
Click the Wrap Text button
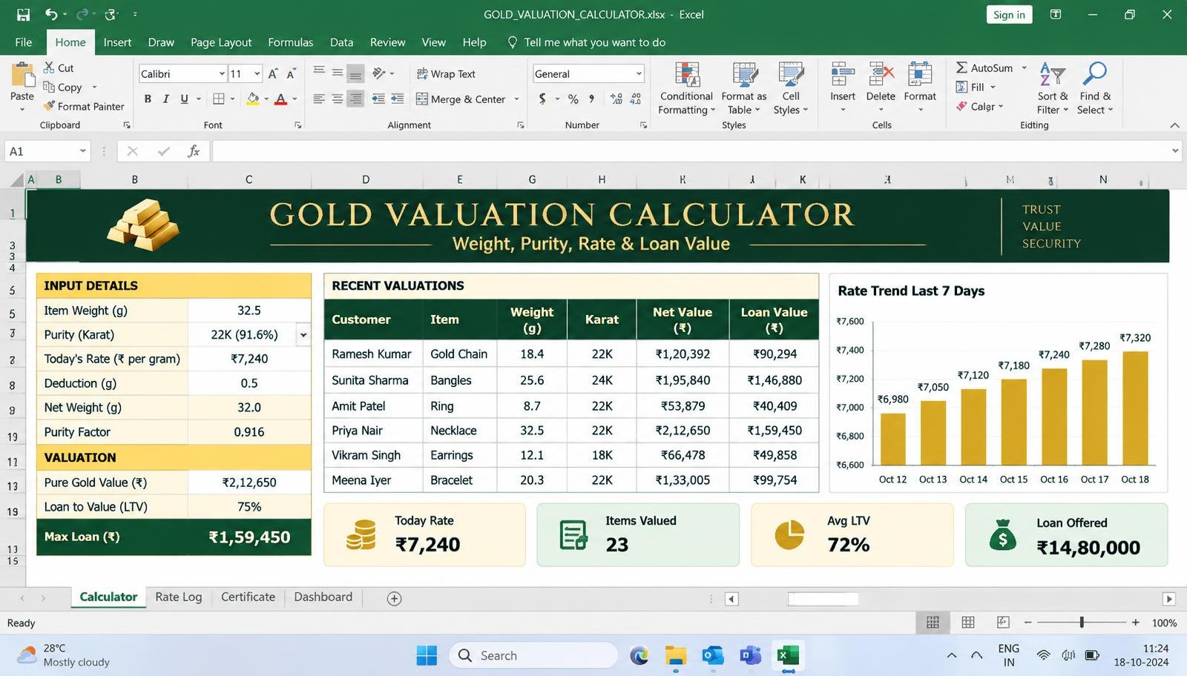[x=446, y=73]
